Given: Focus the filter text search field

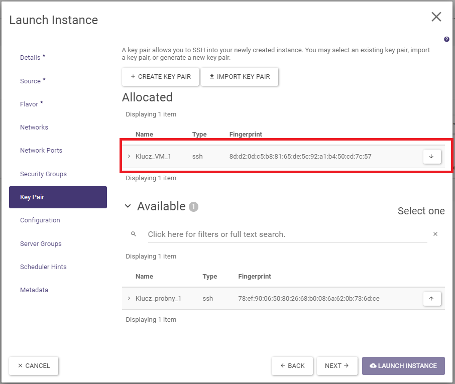Looking at the screenshot, I should coord(286,234).
